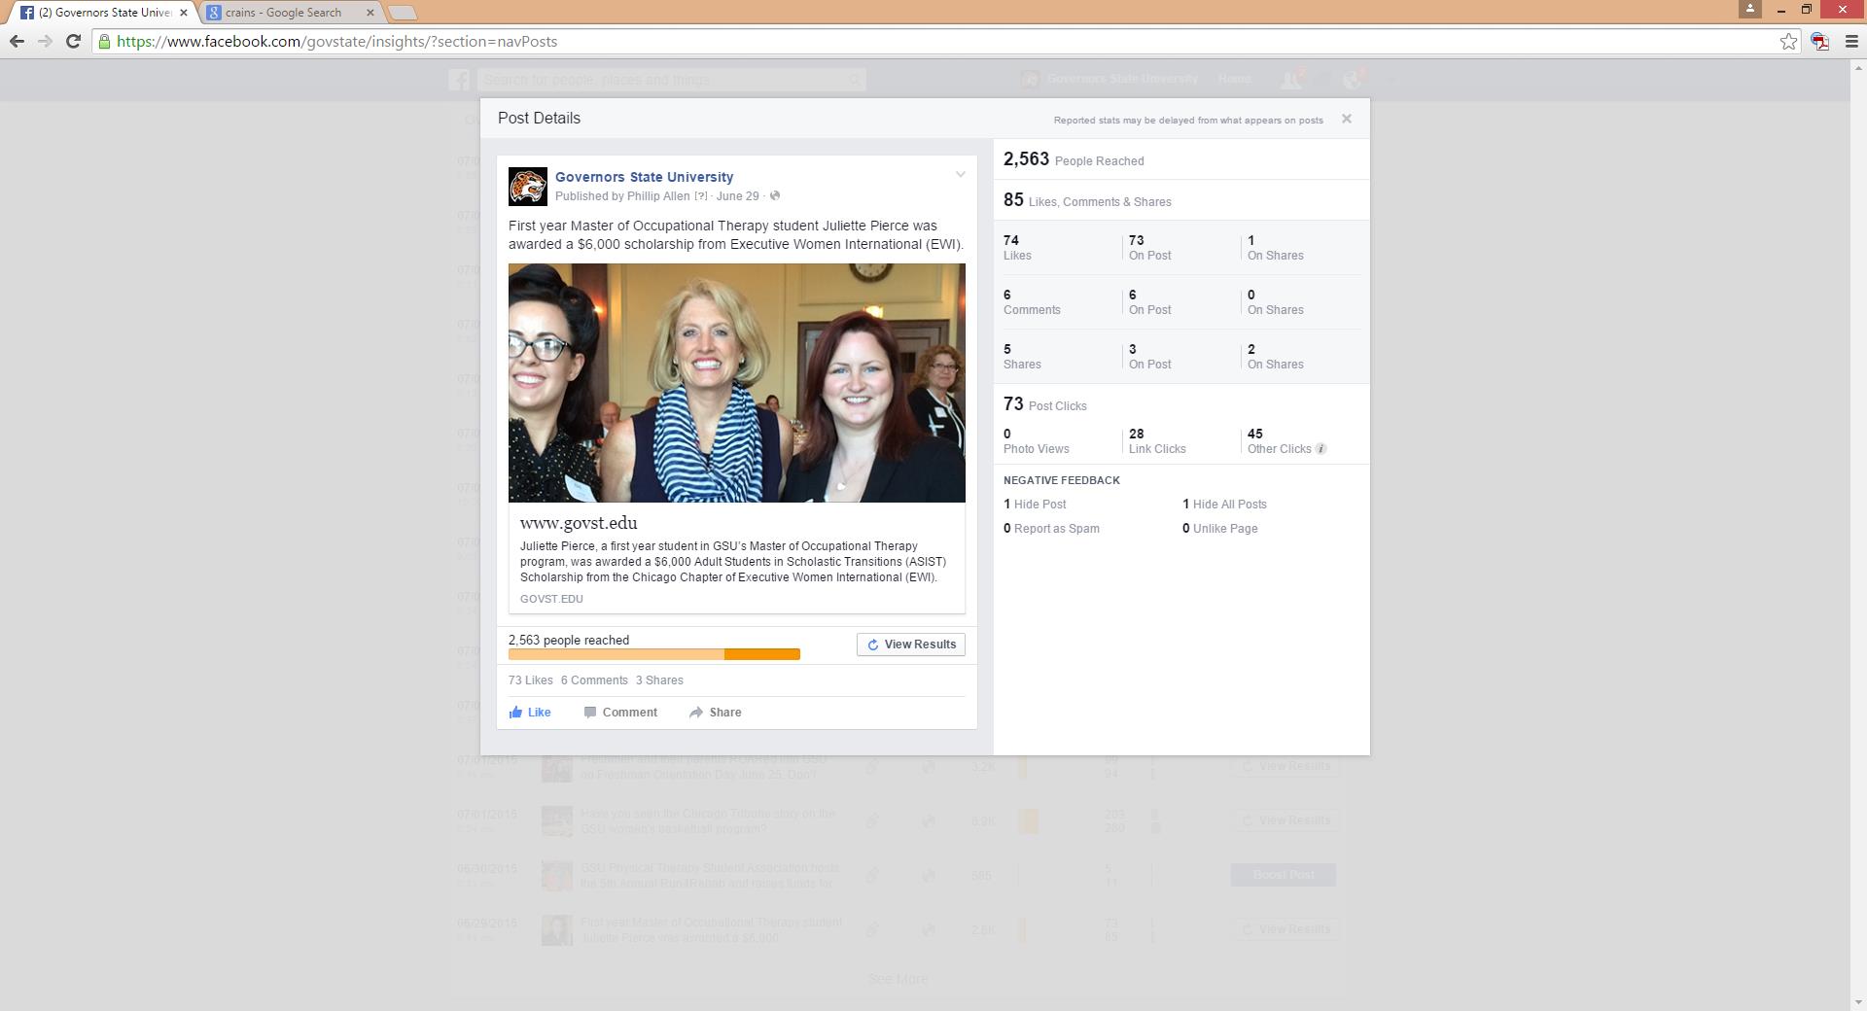Viewport: 1867px width, 1011px height.
Task: Click the 28 Link Clicks stat
Action: pyautogui.click(x=1157, y=441)
